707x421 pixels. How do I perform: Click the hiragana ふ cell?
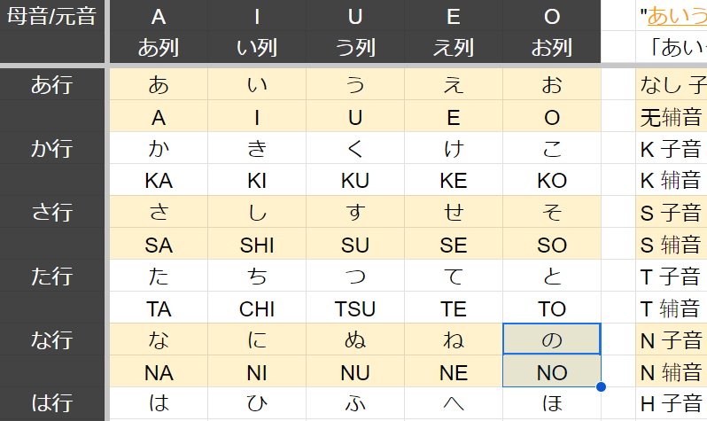pos(355,403)
